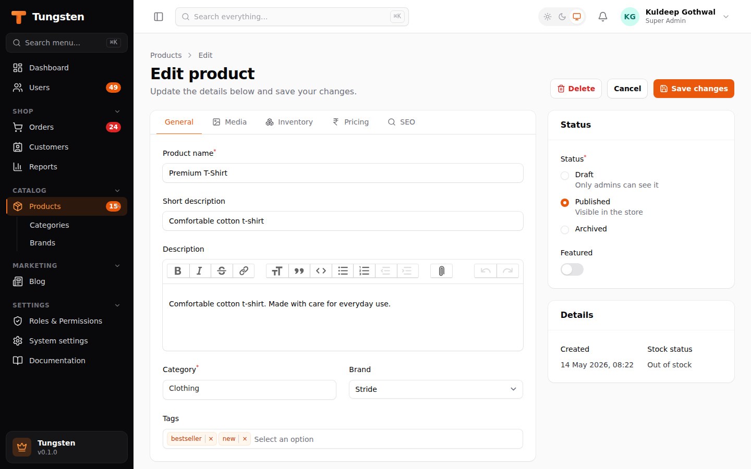This screenshot has width=751, height=469.
Task: Attach a file using paperclip icon
Action: (441, 271)
